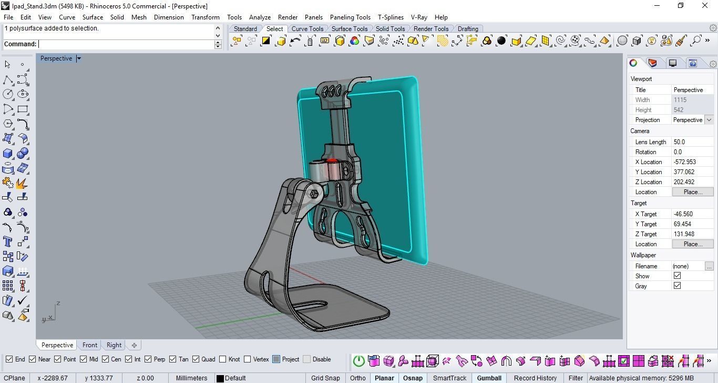Select the Circle tool

[x=8, y=94]
